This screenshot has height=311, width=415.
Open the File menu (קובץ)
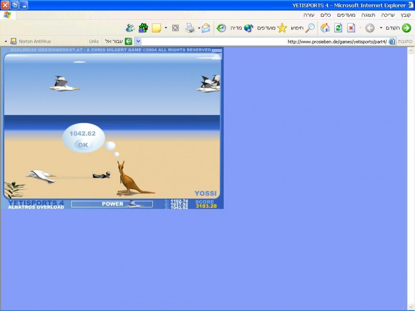(405, 15)
